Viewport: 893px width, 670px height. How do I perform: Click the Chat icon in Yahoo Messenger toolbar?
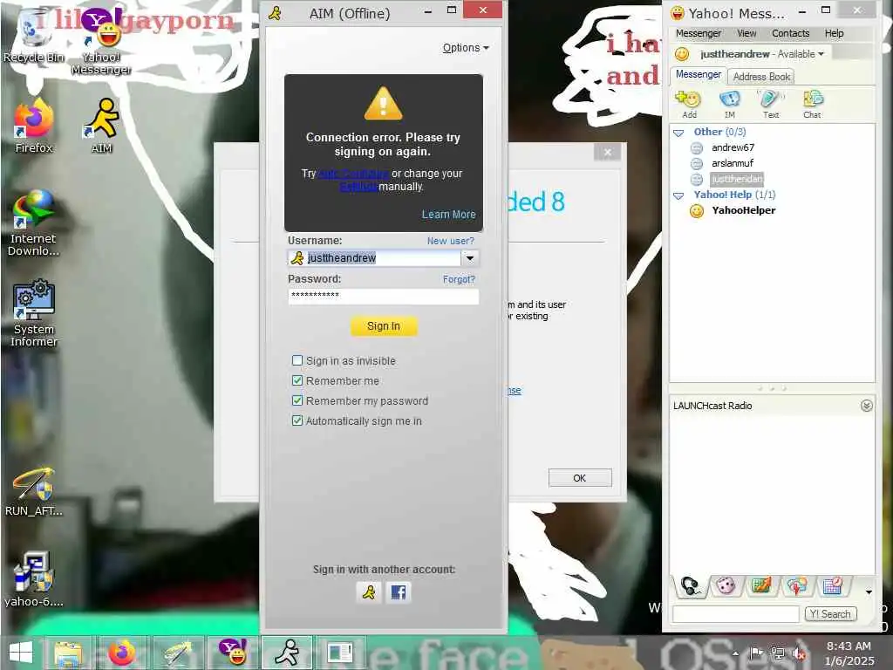812,104
